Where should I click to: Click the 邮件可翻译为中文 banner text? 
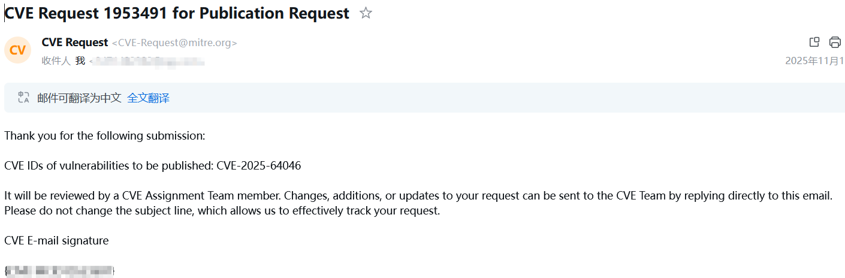79,98
